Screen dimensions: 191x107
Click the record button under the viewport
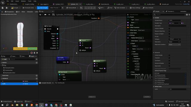click(32, 53)
